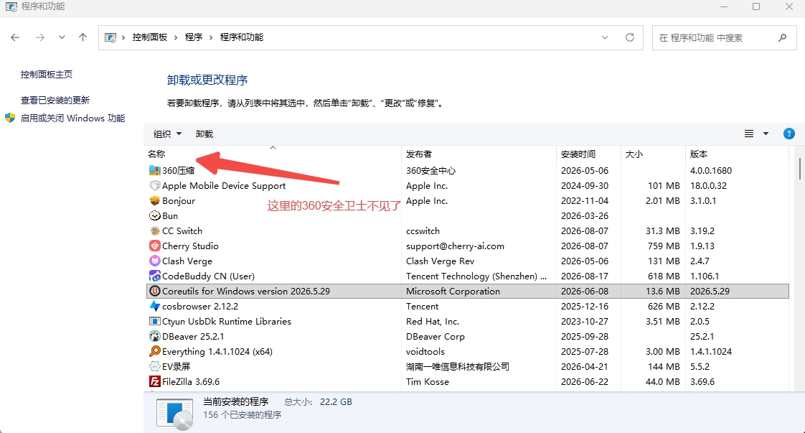The image size is (805, 433).
Task: Go back with the left arrow
Action: click(x=15, y=37)
